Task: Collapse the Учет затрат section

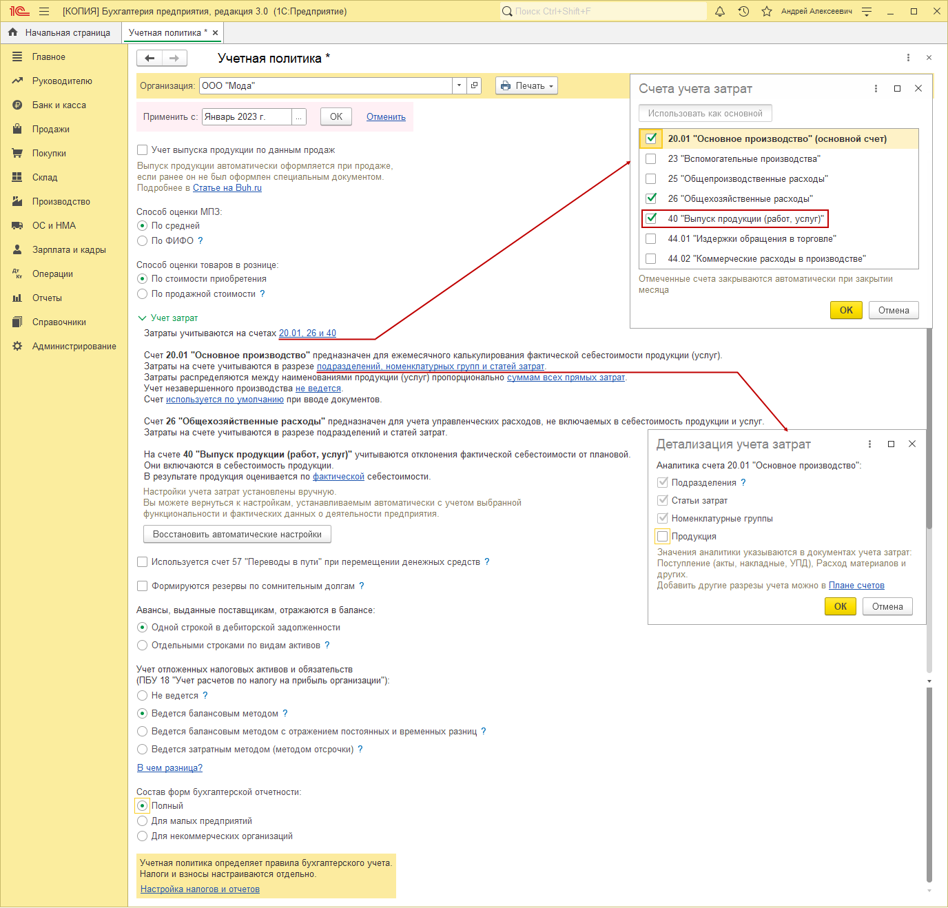Action: 142,318
